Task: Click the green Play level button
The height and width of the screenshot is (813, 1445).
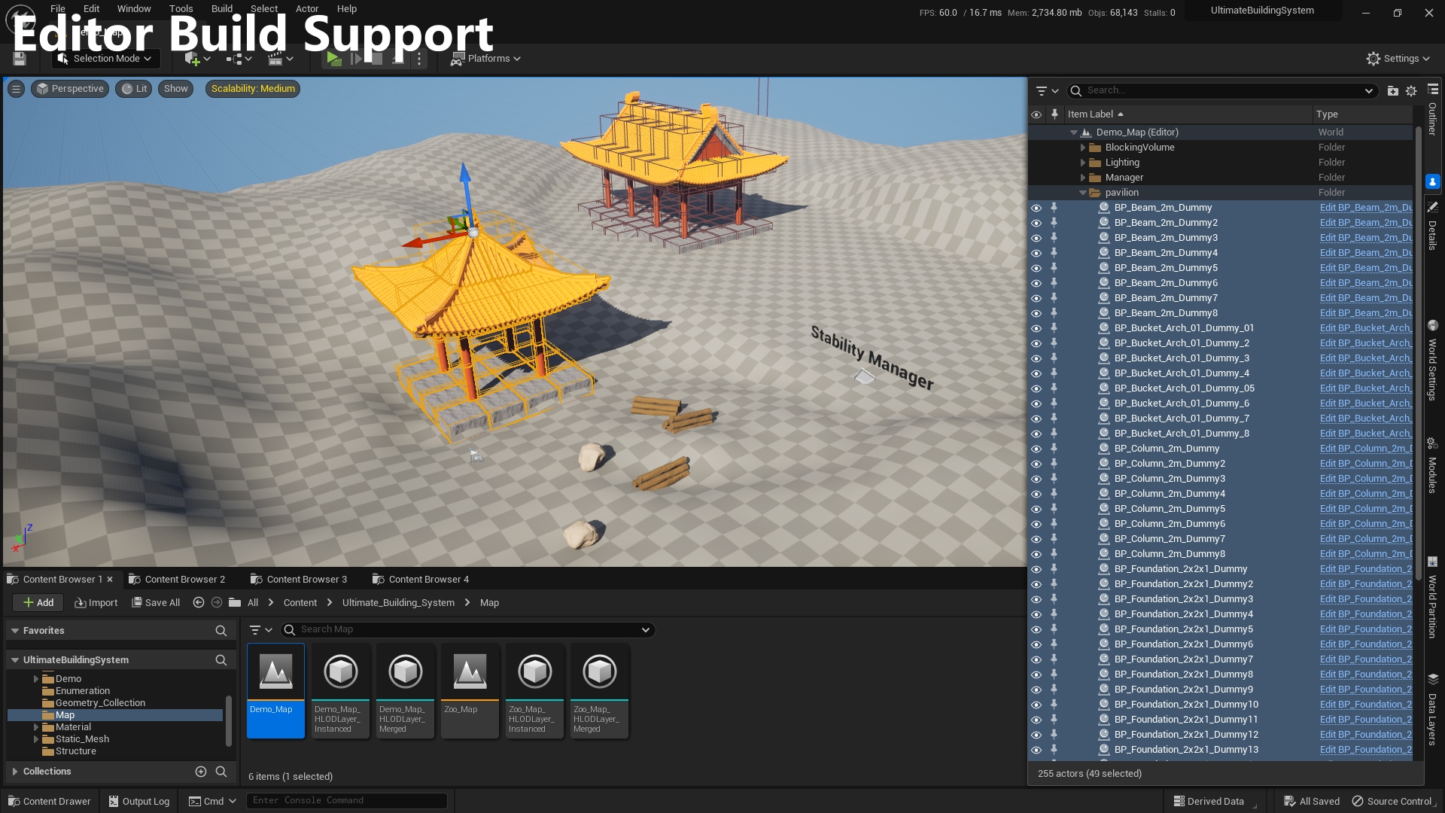Action: [x=333, y=59]
